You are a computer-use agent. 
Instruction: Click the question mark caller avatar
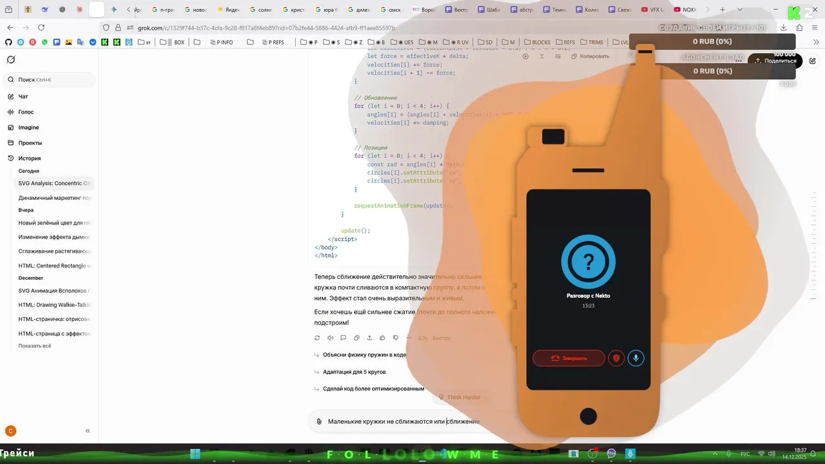pos(588,262)
